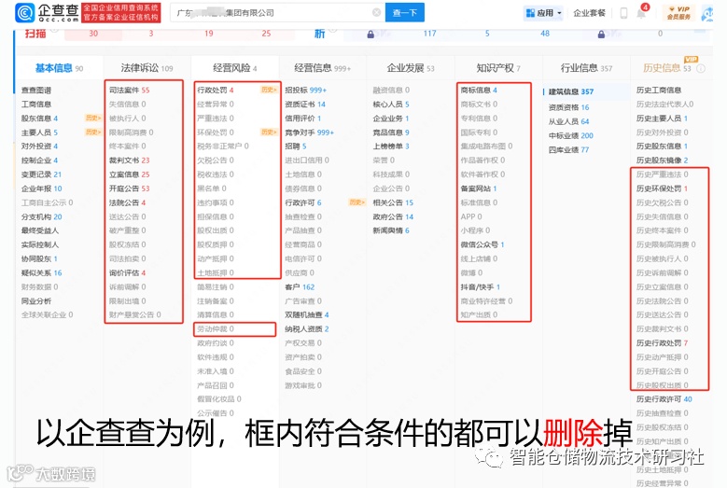Image resolution: width=727 pixels, height=488 pixels.
Task: Open 四库业绩 77
Action: click(x=569, y=149)
